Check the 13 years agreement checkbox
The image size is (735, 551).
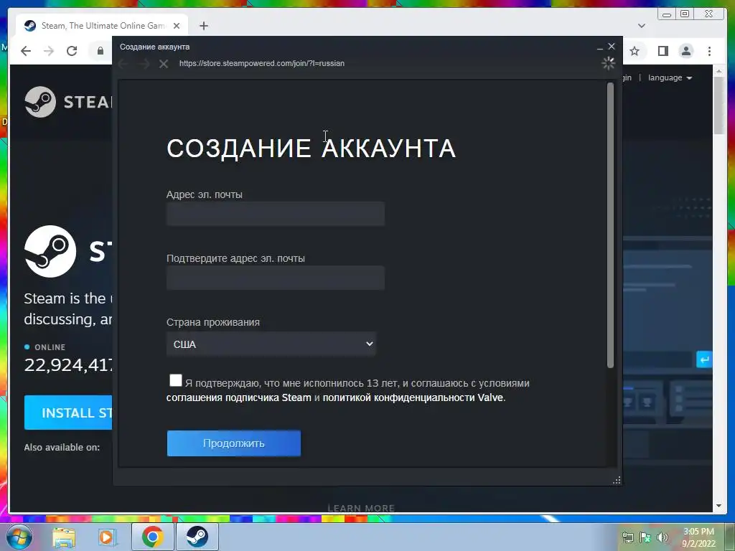tap(176, 380)
